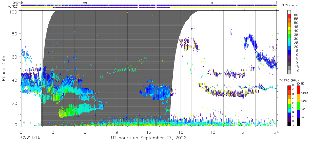Click the Noise row label at top left

[15, 5]
